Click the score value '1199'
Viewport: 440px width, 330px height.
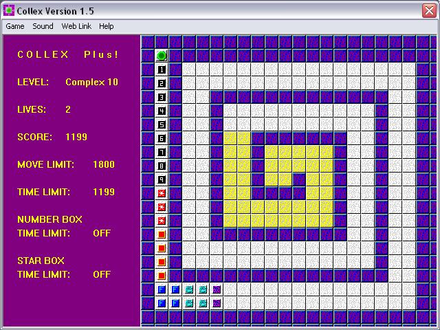(x=76, y=137)
